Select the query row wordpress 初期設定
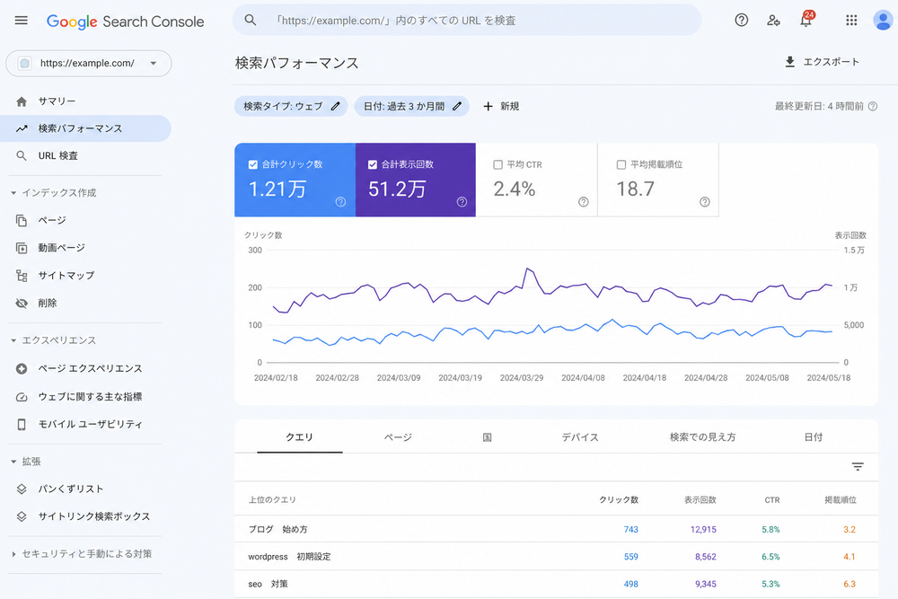898x599 pixels. point(556,557)
